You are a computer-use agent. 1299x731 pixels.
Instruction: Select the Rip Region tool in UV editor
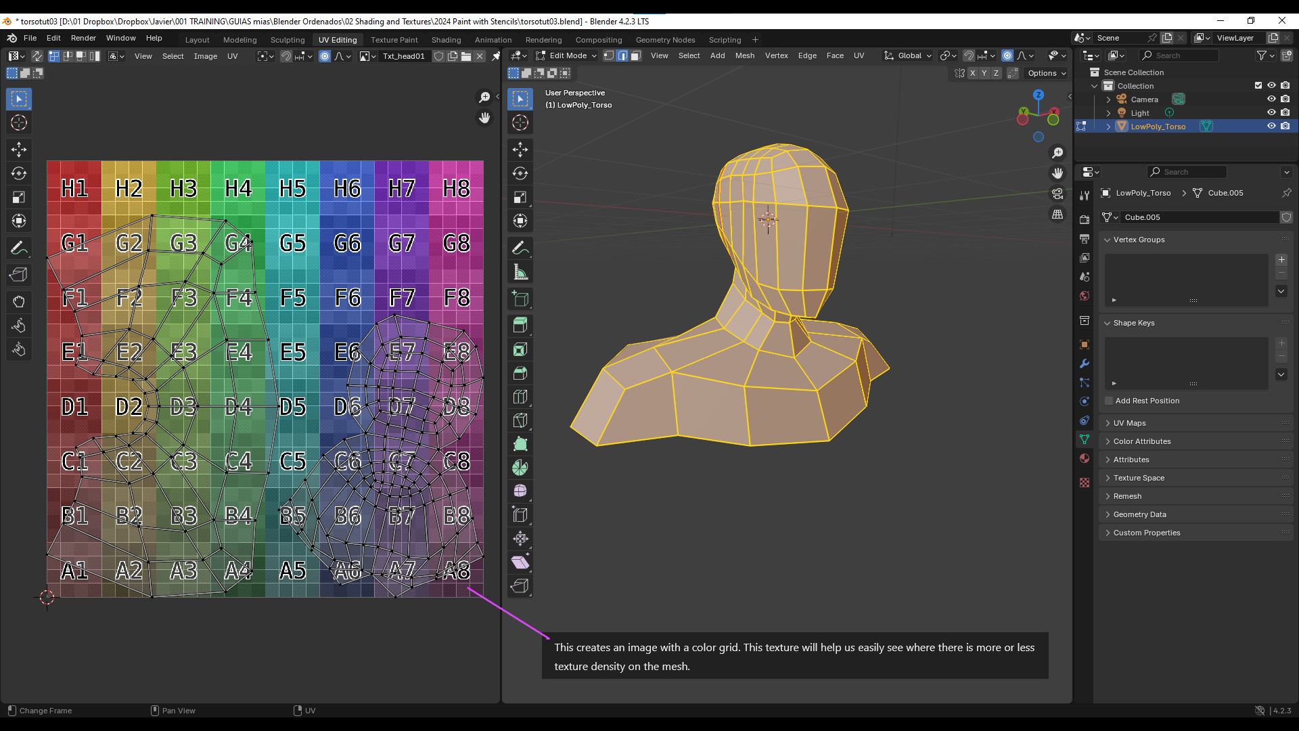click(x=19, y=275)
